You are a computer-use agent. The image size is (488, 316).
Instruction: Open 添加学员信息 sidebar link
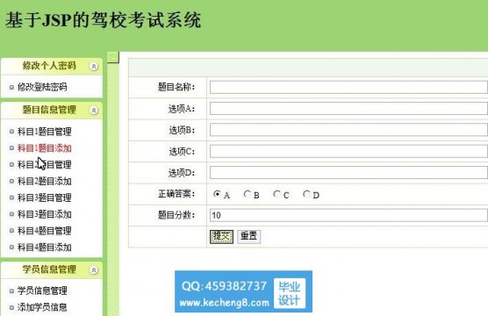(x=42, y=307)
